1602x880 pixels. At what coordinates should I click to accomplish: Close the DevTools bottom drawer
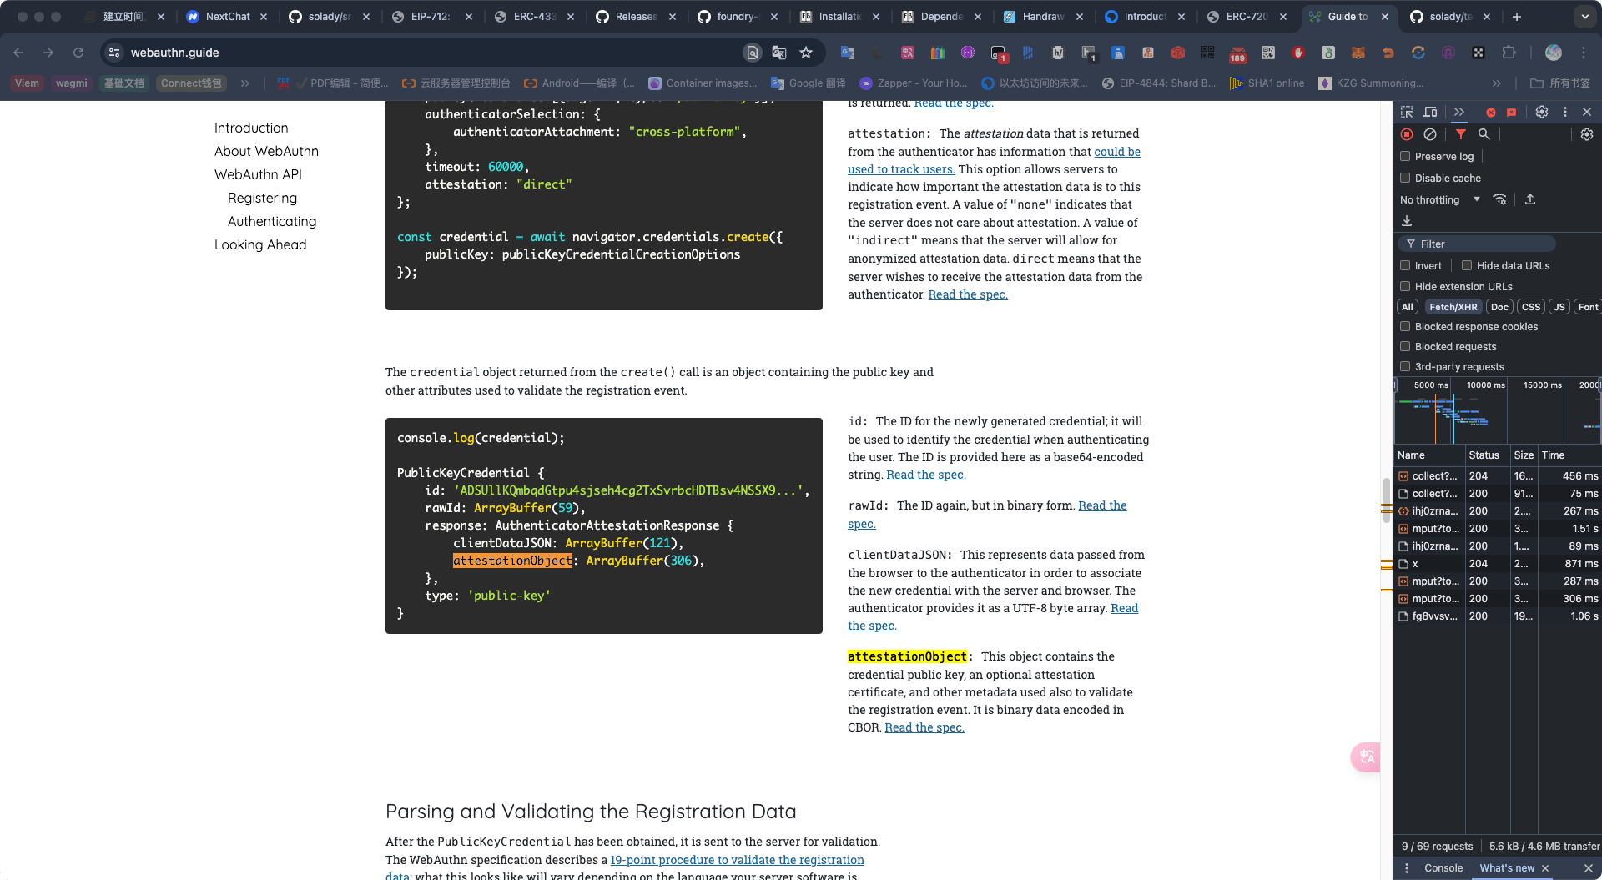(x=1588, y=868)
